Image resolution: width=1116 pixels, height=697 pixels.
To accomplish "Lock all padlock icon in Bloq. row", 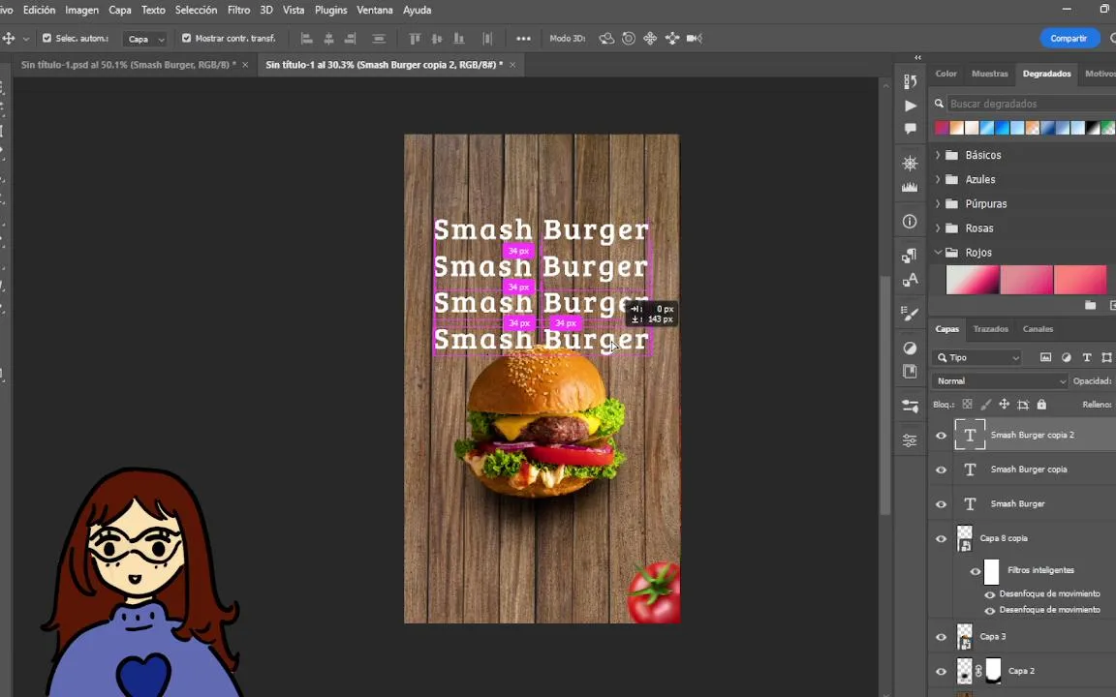I will pyautogui.click(x=1041, y=404).
